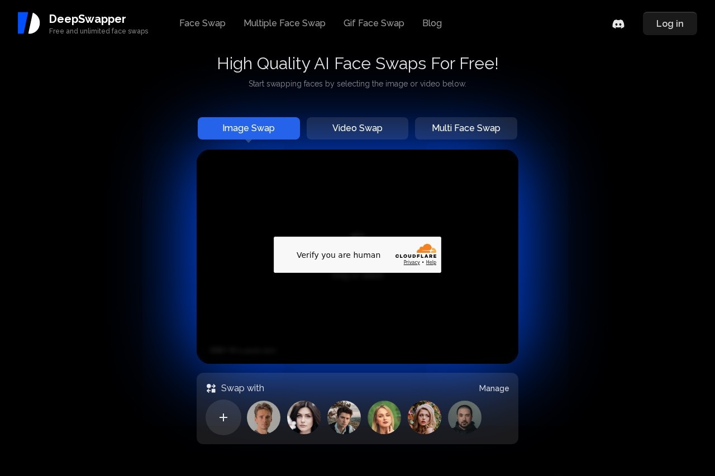The image size is (715, 476).
Task: Add a new face with plus icon
Action: pos(223,417)
